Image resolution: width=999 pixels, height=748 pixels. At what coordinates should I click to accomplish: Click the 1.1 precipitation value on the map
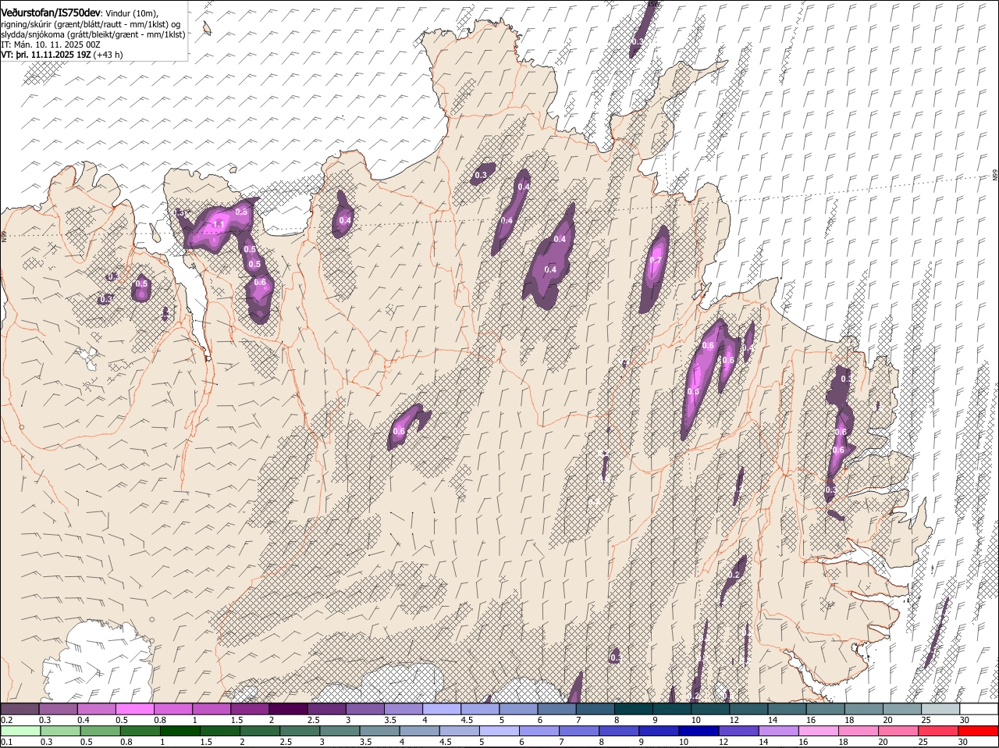click(219, 224)
